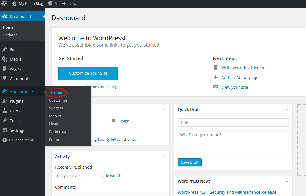The image size is (306, 196).
Task: Open Themes in the Appearance submenu
Action: click(56, 92)
